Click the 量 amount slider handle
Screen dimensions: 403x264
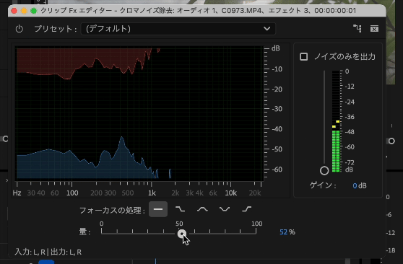[182, 234]
